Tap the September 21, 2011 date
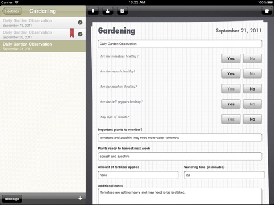Image resolution: width=274 pixels, height=205 pixels. tap(239, 31)
